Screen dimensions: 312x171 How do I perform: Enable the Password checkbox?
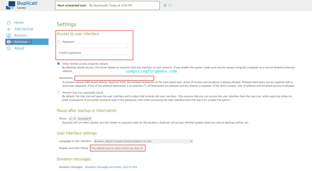58,42
